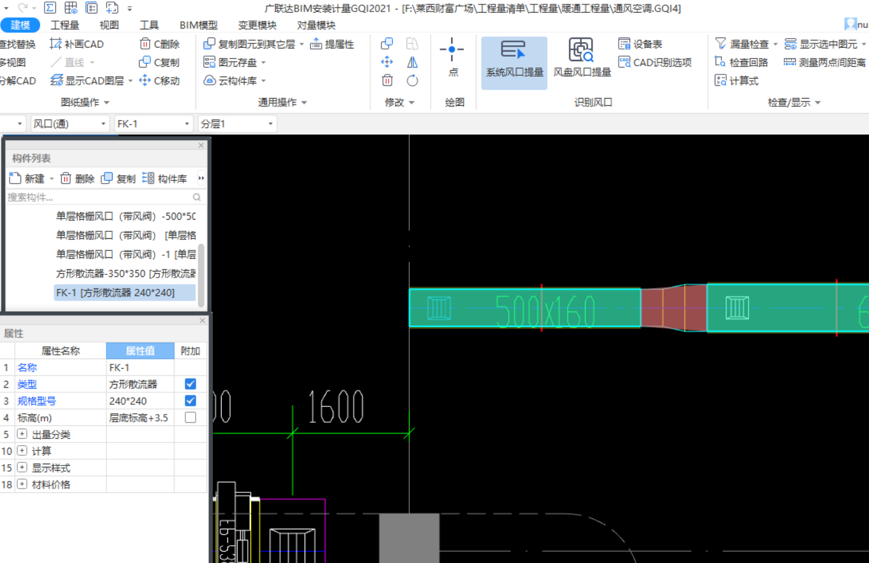
Task: Switch to the 对量模块 tab
Action: pyautogui.click(x=316, y=25)
